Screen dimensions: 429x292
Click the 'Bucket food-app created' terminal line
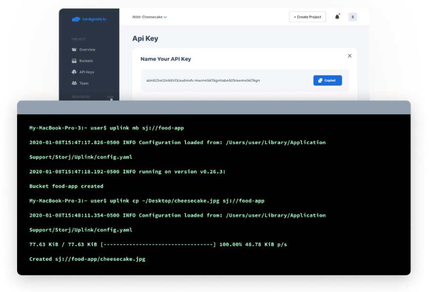[66, 186]
